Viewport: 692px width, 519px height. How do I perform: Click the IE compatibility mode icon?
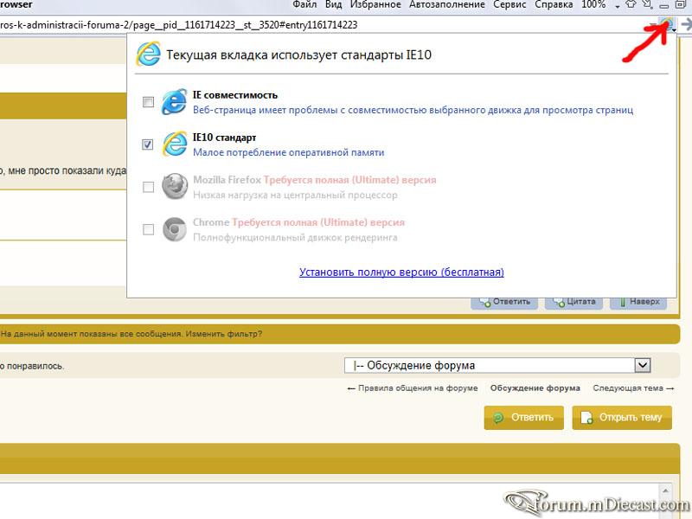(174, 102)
